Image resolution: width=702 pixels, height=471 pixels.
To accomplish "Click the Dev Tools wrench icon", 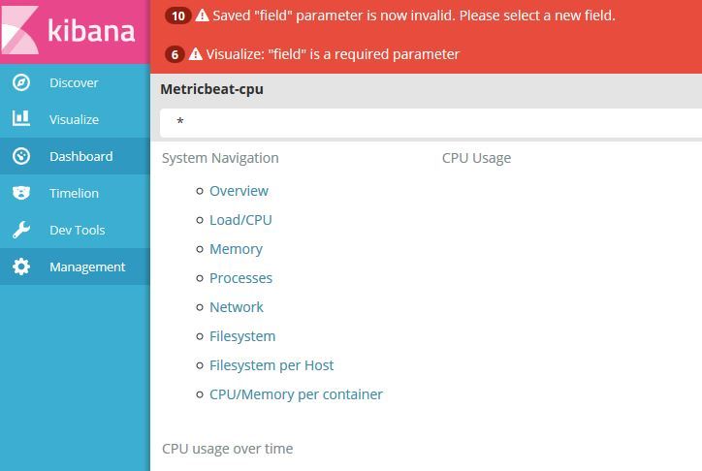I will coord(21,230).
